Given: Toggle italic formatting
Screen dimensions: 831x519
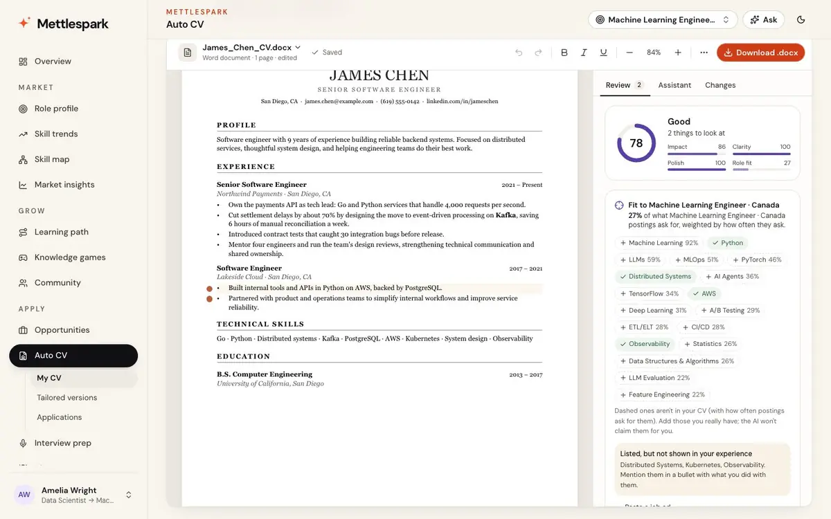Looking at the screenshot, I should pos(584,53).
